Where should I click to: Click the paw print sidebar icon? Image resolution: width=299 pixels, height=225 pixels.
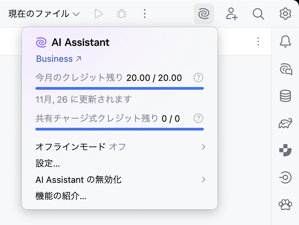(285, 205)
